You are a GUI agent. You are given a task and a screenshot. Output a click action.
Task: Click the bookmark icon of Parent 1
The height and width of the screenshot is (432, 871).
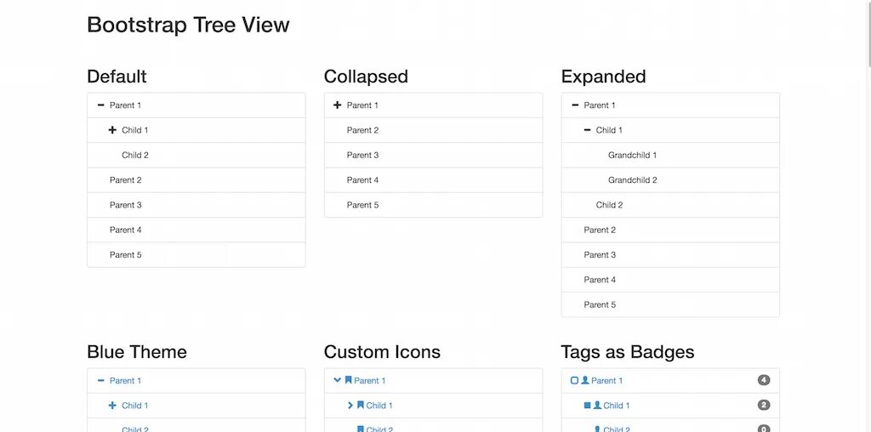tap(348, 380)
